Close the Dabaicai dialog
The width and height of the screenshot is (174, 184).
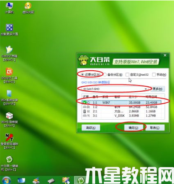(165, 55)
